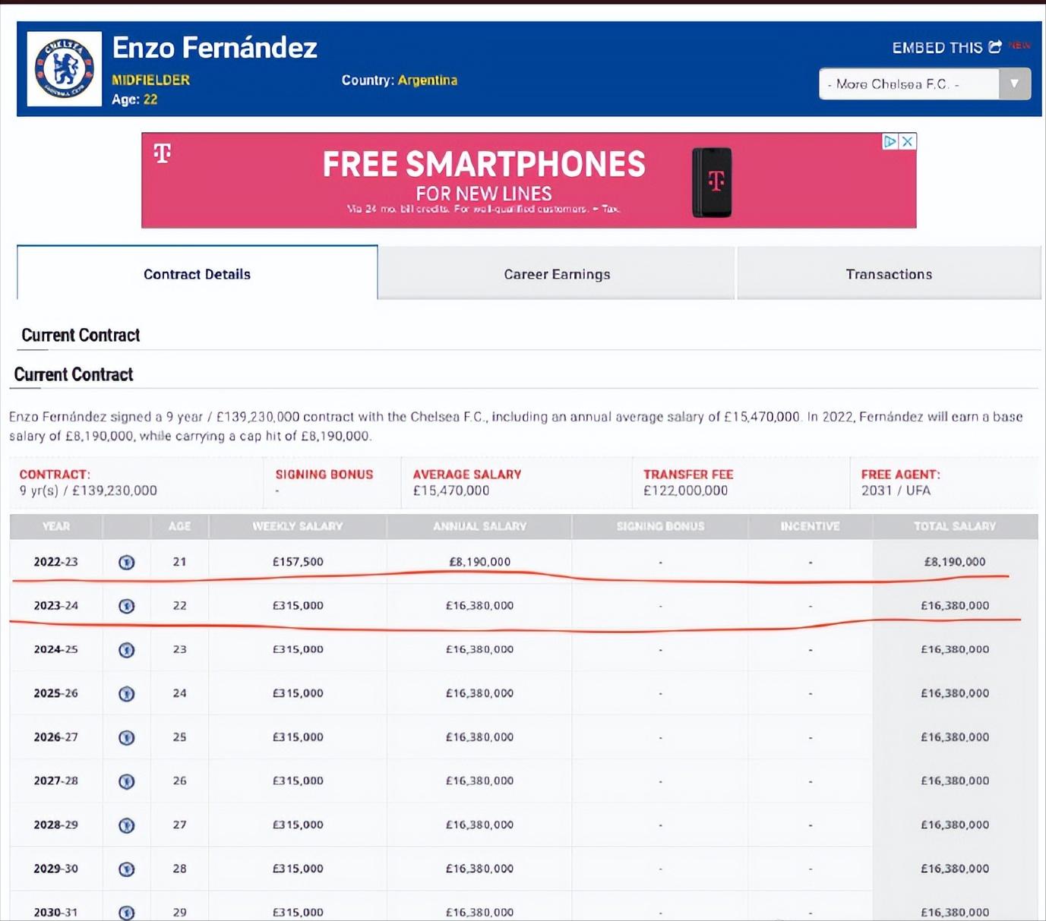Click the dropdown arrow beside More Chelsea F.C.
Image resolution: width=1046 pixels, height=921 pixels.
pyautogui.click(x=1014, y=84)
